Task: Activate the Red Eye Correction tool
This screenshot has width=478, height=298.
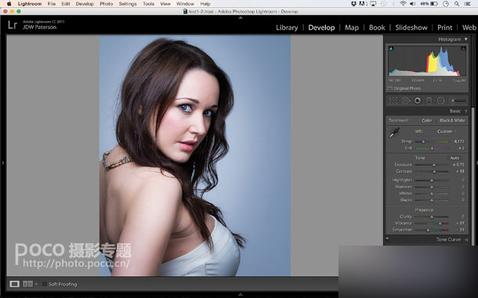Action: coord(418,100)
